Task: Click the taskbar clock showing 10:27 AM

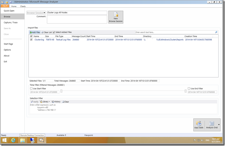Action: pyautogui.click(x=216, y=140)
